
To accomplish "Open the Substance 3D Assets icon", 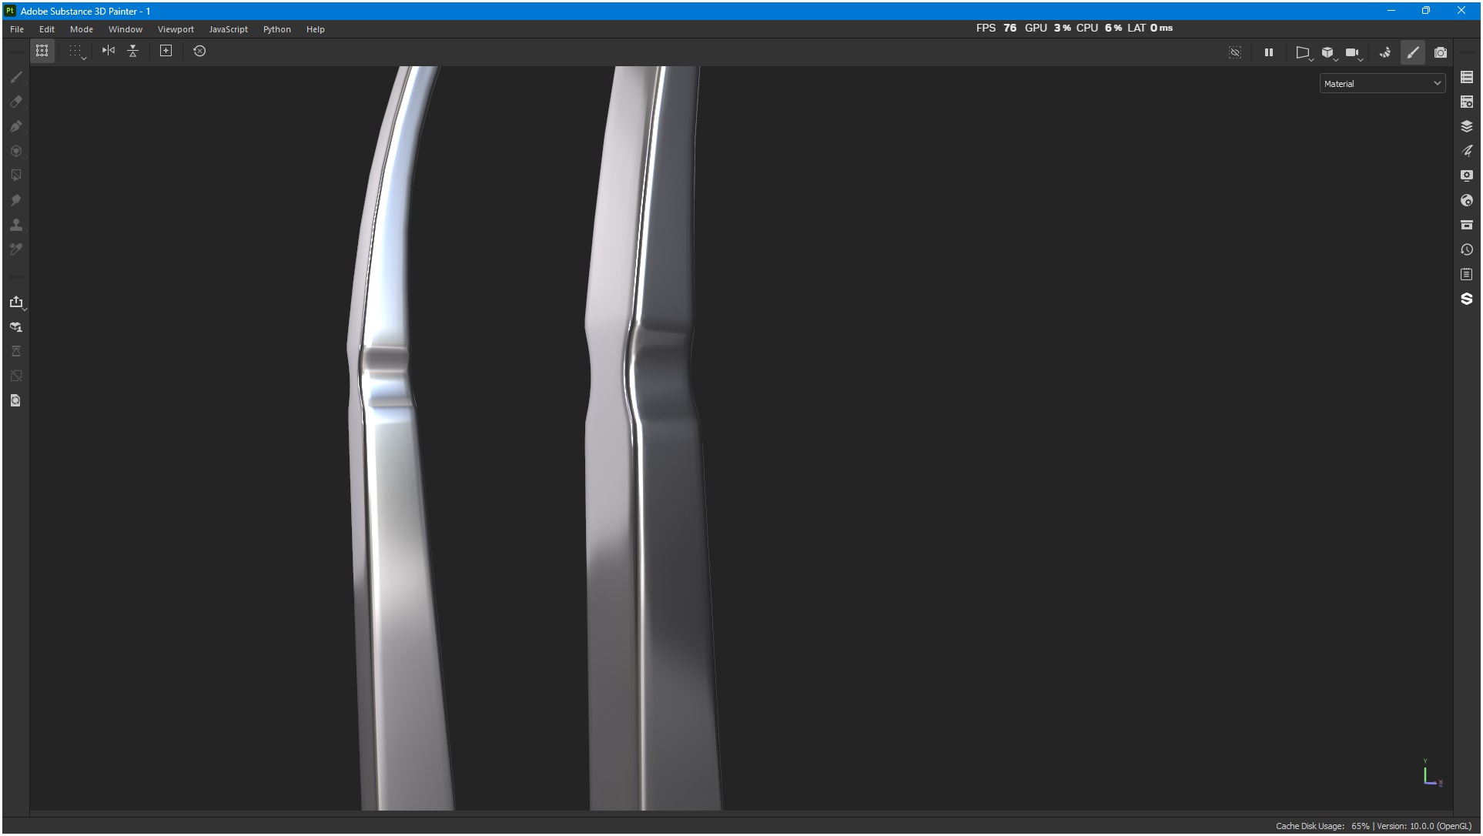I will click(1466, 299).
